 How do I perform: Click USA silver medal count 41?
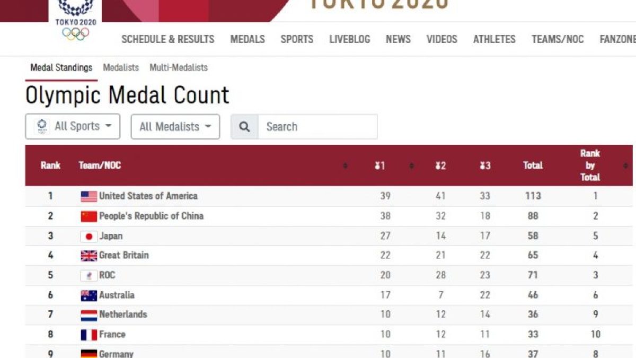(x=441, y=196)
